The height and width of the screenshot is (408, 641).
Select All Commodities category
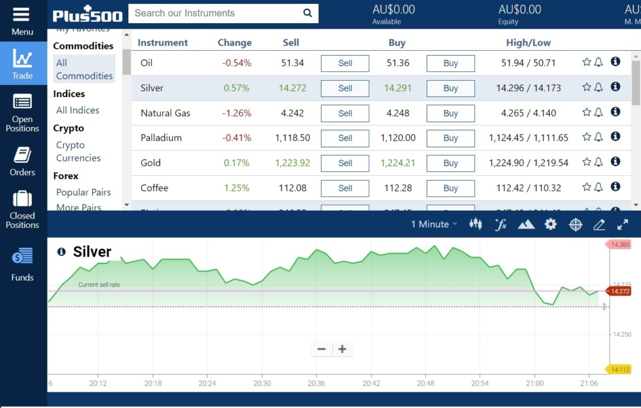(x=85, y=69)
